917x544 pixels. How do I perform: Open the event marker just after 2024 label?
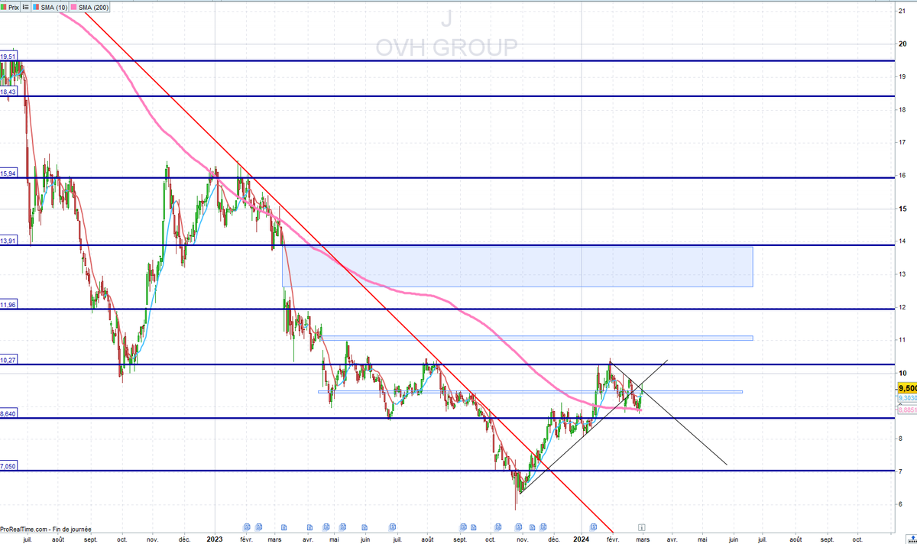tap(594, 526)
